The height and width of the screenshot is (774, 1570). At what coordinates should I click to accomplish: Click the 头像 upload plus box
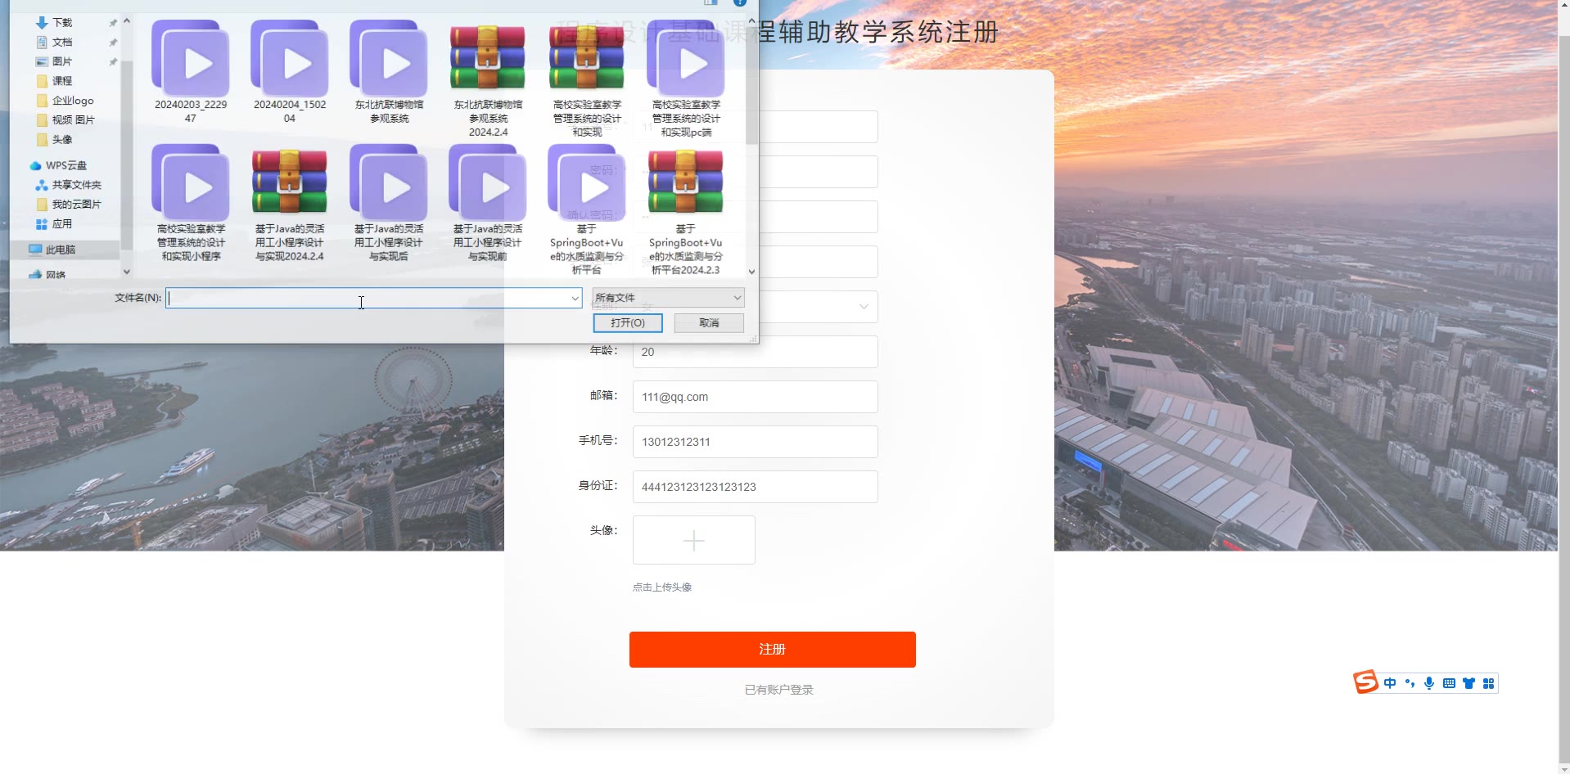click(x=694, y=540)
